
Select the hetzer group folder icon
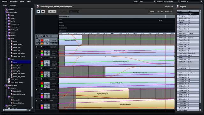click(9, 39)
